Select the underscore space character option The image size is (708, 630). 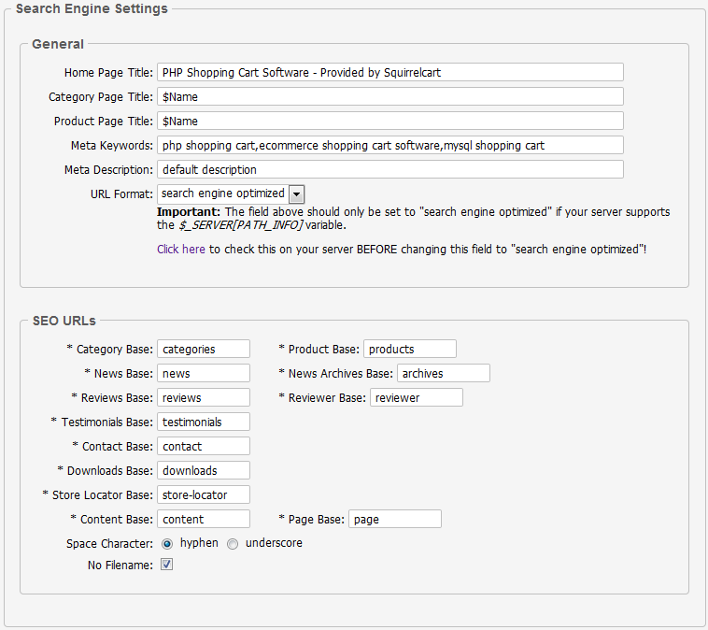pos(233,543)
